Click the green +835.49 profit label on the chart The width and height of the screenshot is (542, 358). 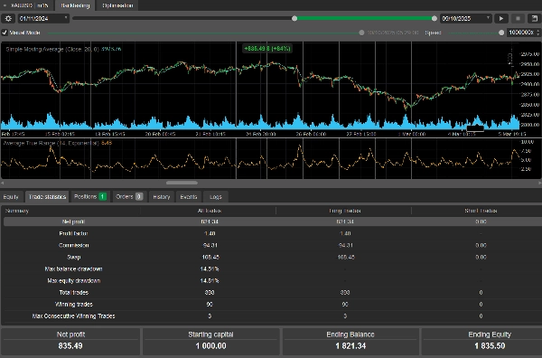pos(267,49)
